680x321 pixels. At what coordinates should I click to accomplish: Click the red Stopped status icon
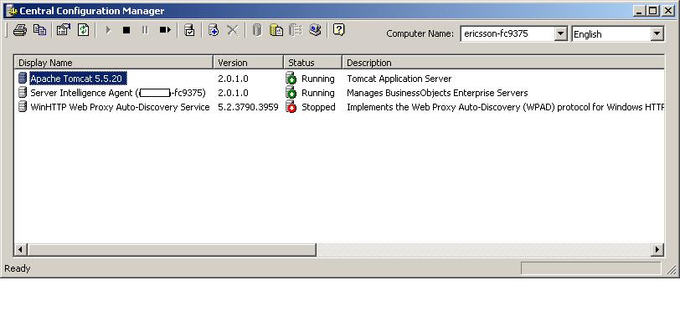click(291, 106)
